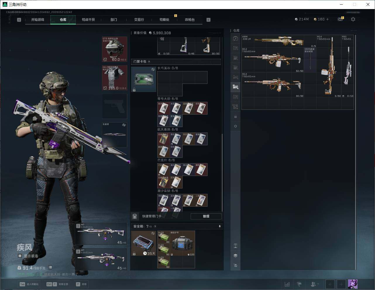Open the help icon beside 安全箱 7/8
Viewport: 375px width, 290px height.
pyautogui.click(x=155, y=227)
